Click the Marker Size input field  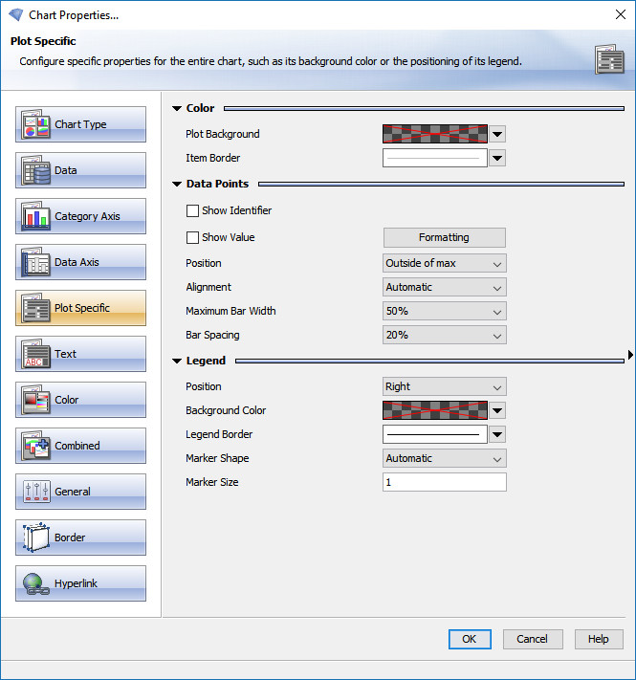point(444,482)
